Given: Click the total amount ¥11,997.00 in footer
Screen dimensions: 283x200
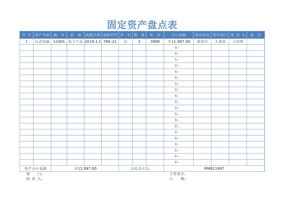Looking at the screenshot, I should click(86, 168).
